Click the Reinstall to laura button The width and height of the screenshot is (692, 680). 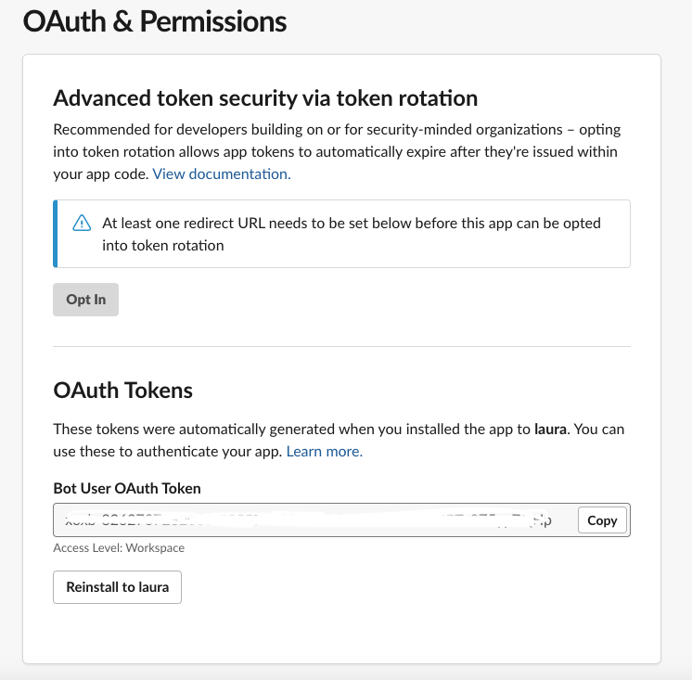coord(117,587)
